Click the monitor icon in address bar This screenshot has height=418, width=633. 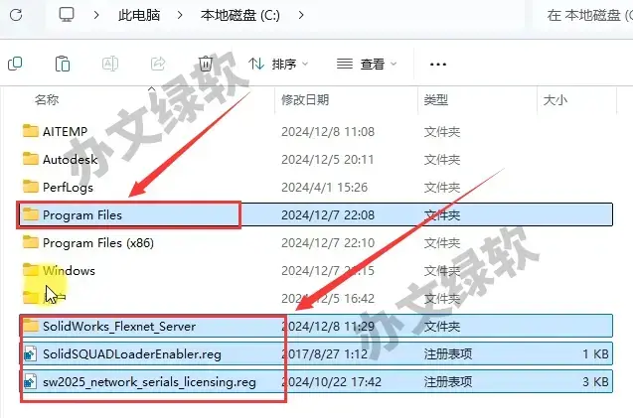67,15
